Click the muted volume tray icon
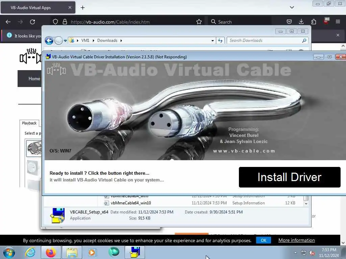Viewport: 346px width, 259px height. [312, 253]
